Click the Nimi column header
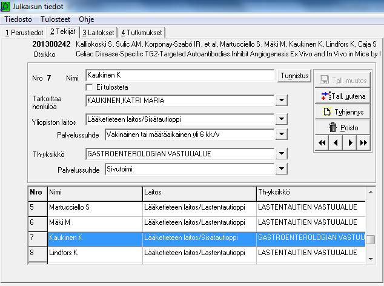Image resolution: width=384 pixels, height=286 pixels. [95, 194]
